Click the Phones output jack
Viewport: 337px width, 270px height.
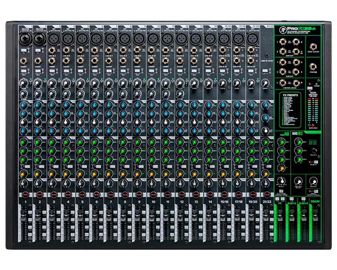(x=313, y=67)
